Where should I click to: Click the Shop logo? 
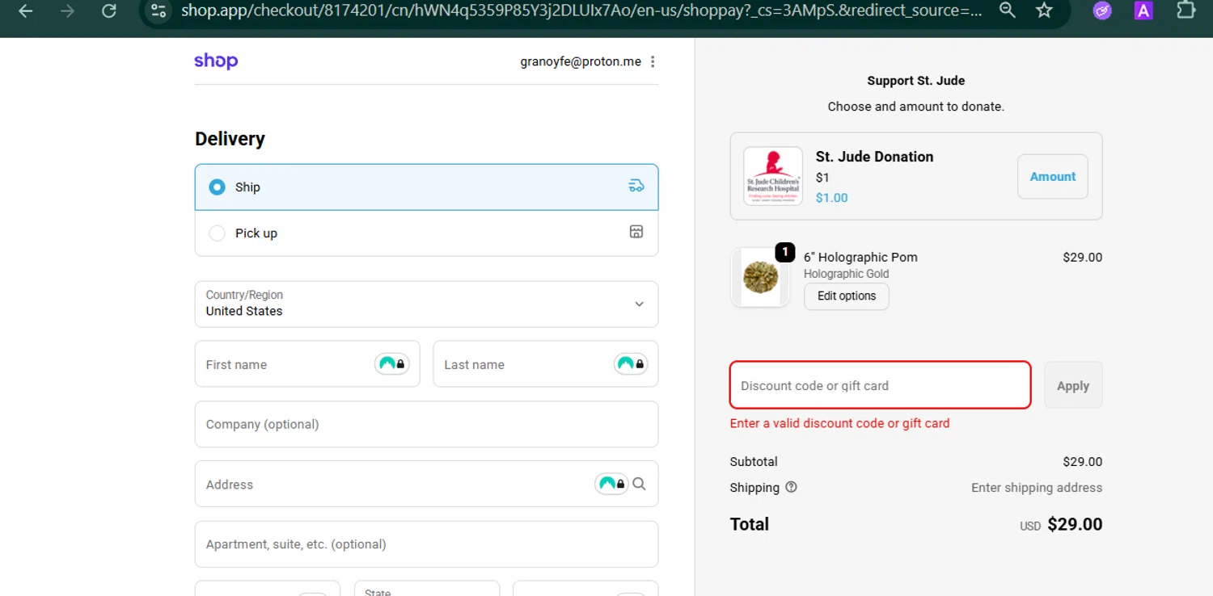point(216,61)
